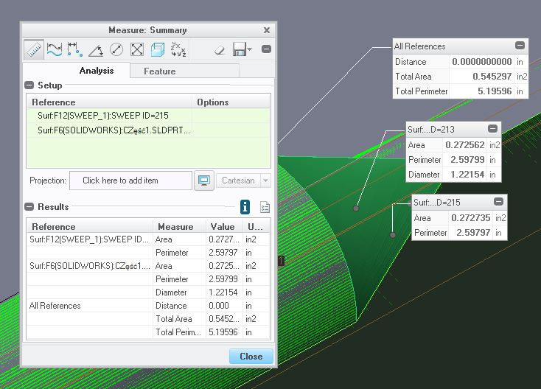
Task: Click the blue info icon in Results
Action: 245,207
